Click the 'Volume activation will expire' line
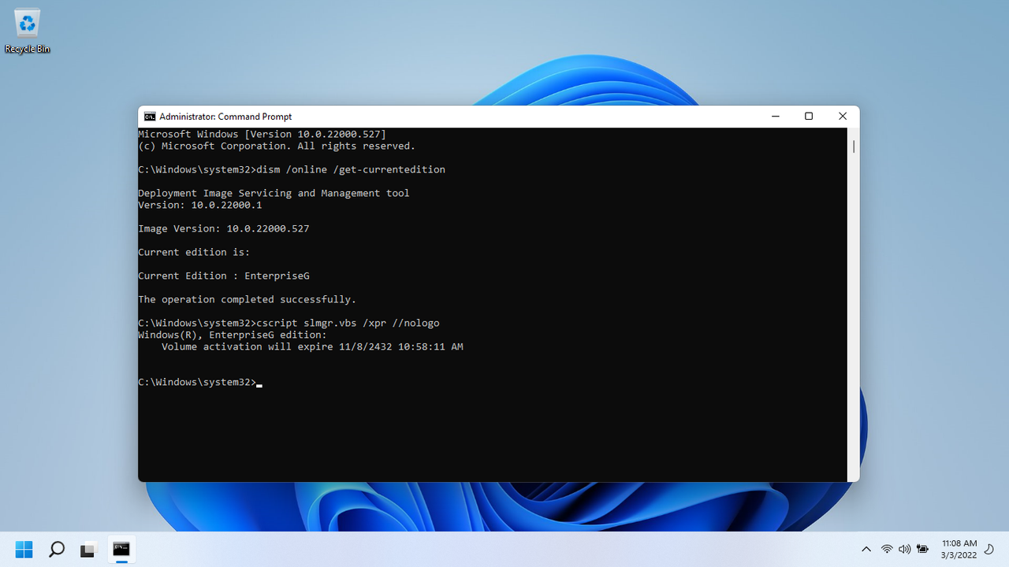The height and width of the screenshot is (567, 1009). click(312, 347)
